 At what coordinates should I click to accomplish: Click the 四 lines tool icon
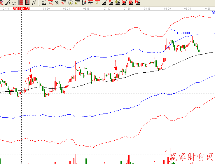137,3
